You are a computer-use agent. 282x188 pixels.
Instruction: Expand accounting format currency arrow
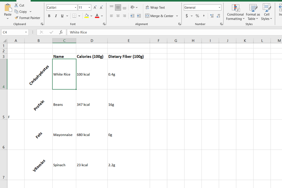192,16
